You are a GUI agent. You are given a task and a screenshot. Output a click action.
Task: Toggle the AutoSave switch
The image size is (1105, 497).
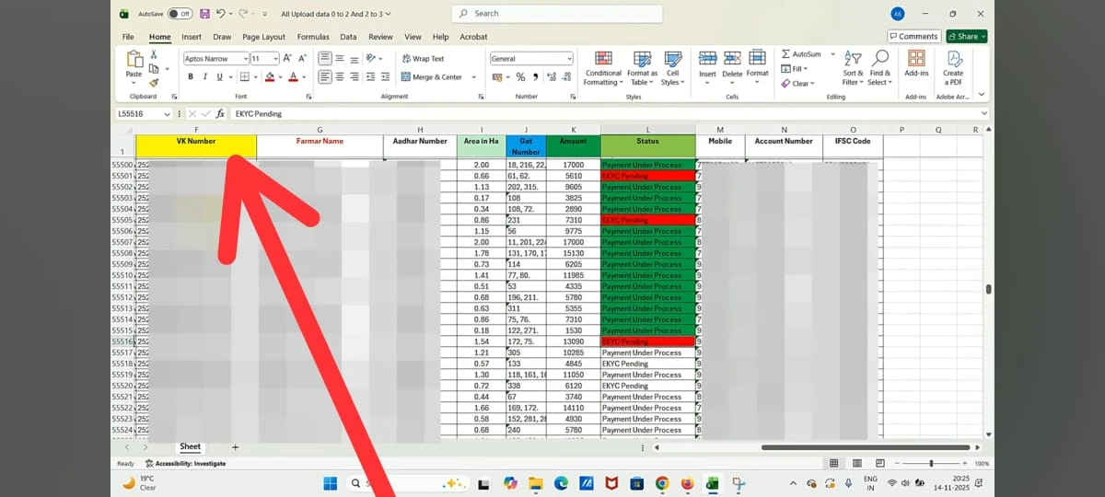pyautogui.click(x=179, y=14)
